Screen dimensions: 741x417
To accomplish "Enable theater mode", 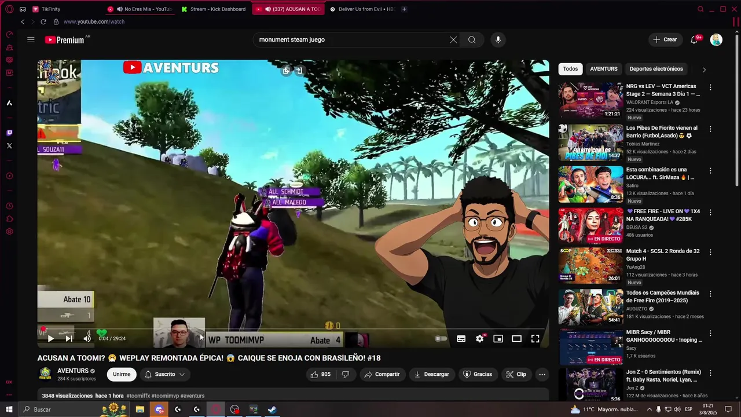I will click(516, 339).
